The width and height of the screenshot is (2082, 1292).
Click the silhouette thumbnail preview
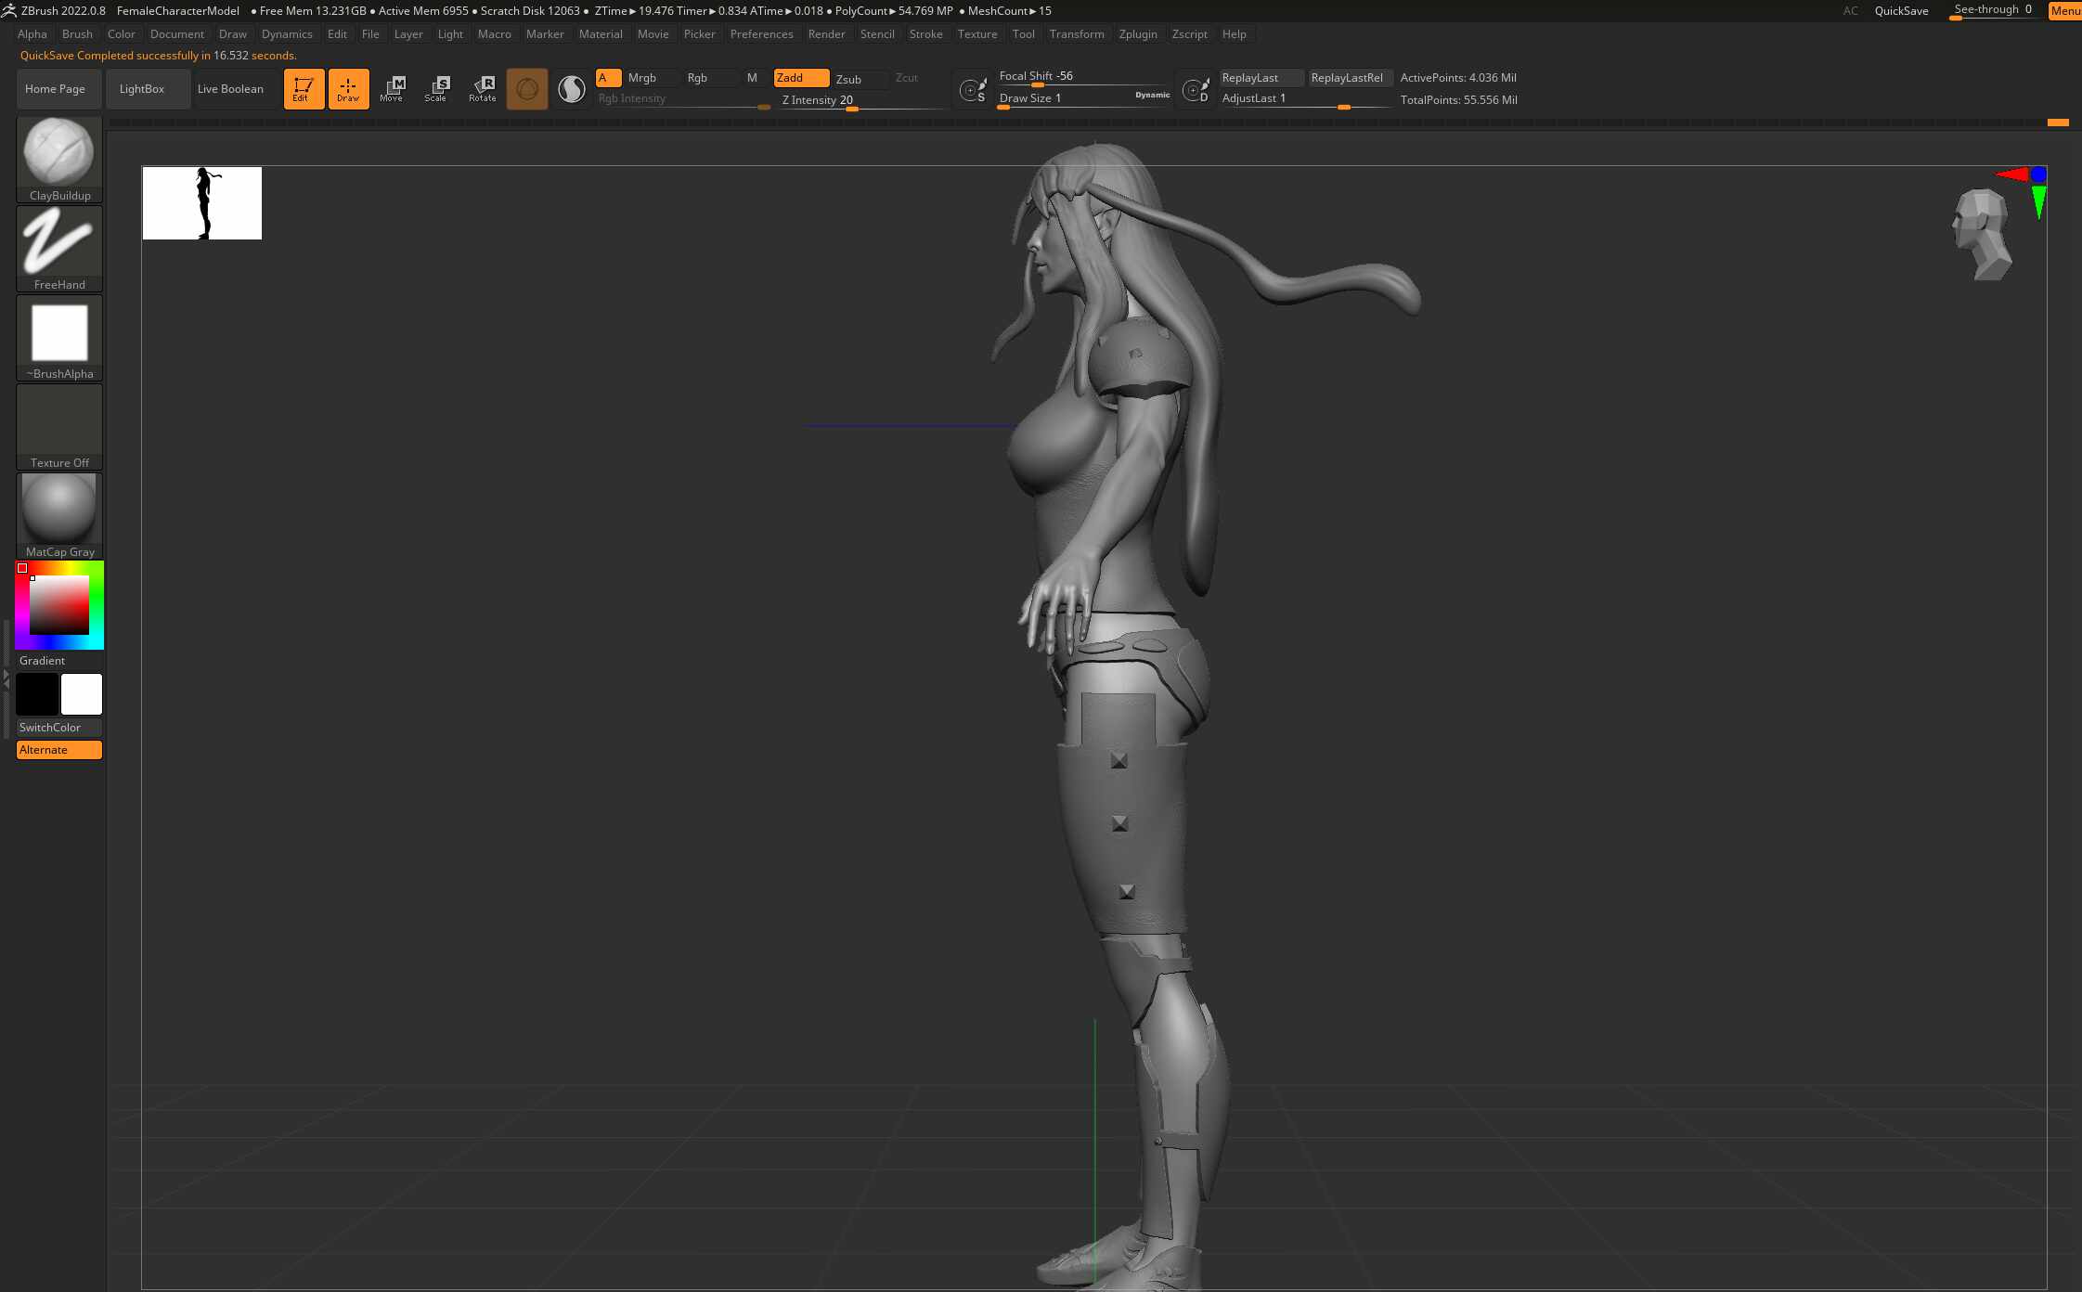pyautogui.click(x=202, y=203)
